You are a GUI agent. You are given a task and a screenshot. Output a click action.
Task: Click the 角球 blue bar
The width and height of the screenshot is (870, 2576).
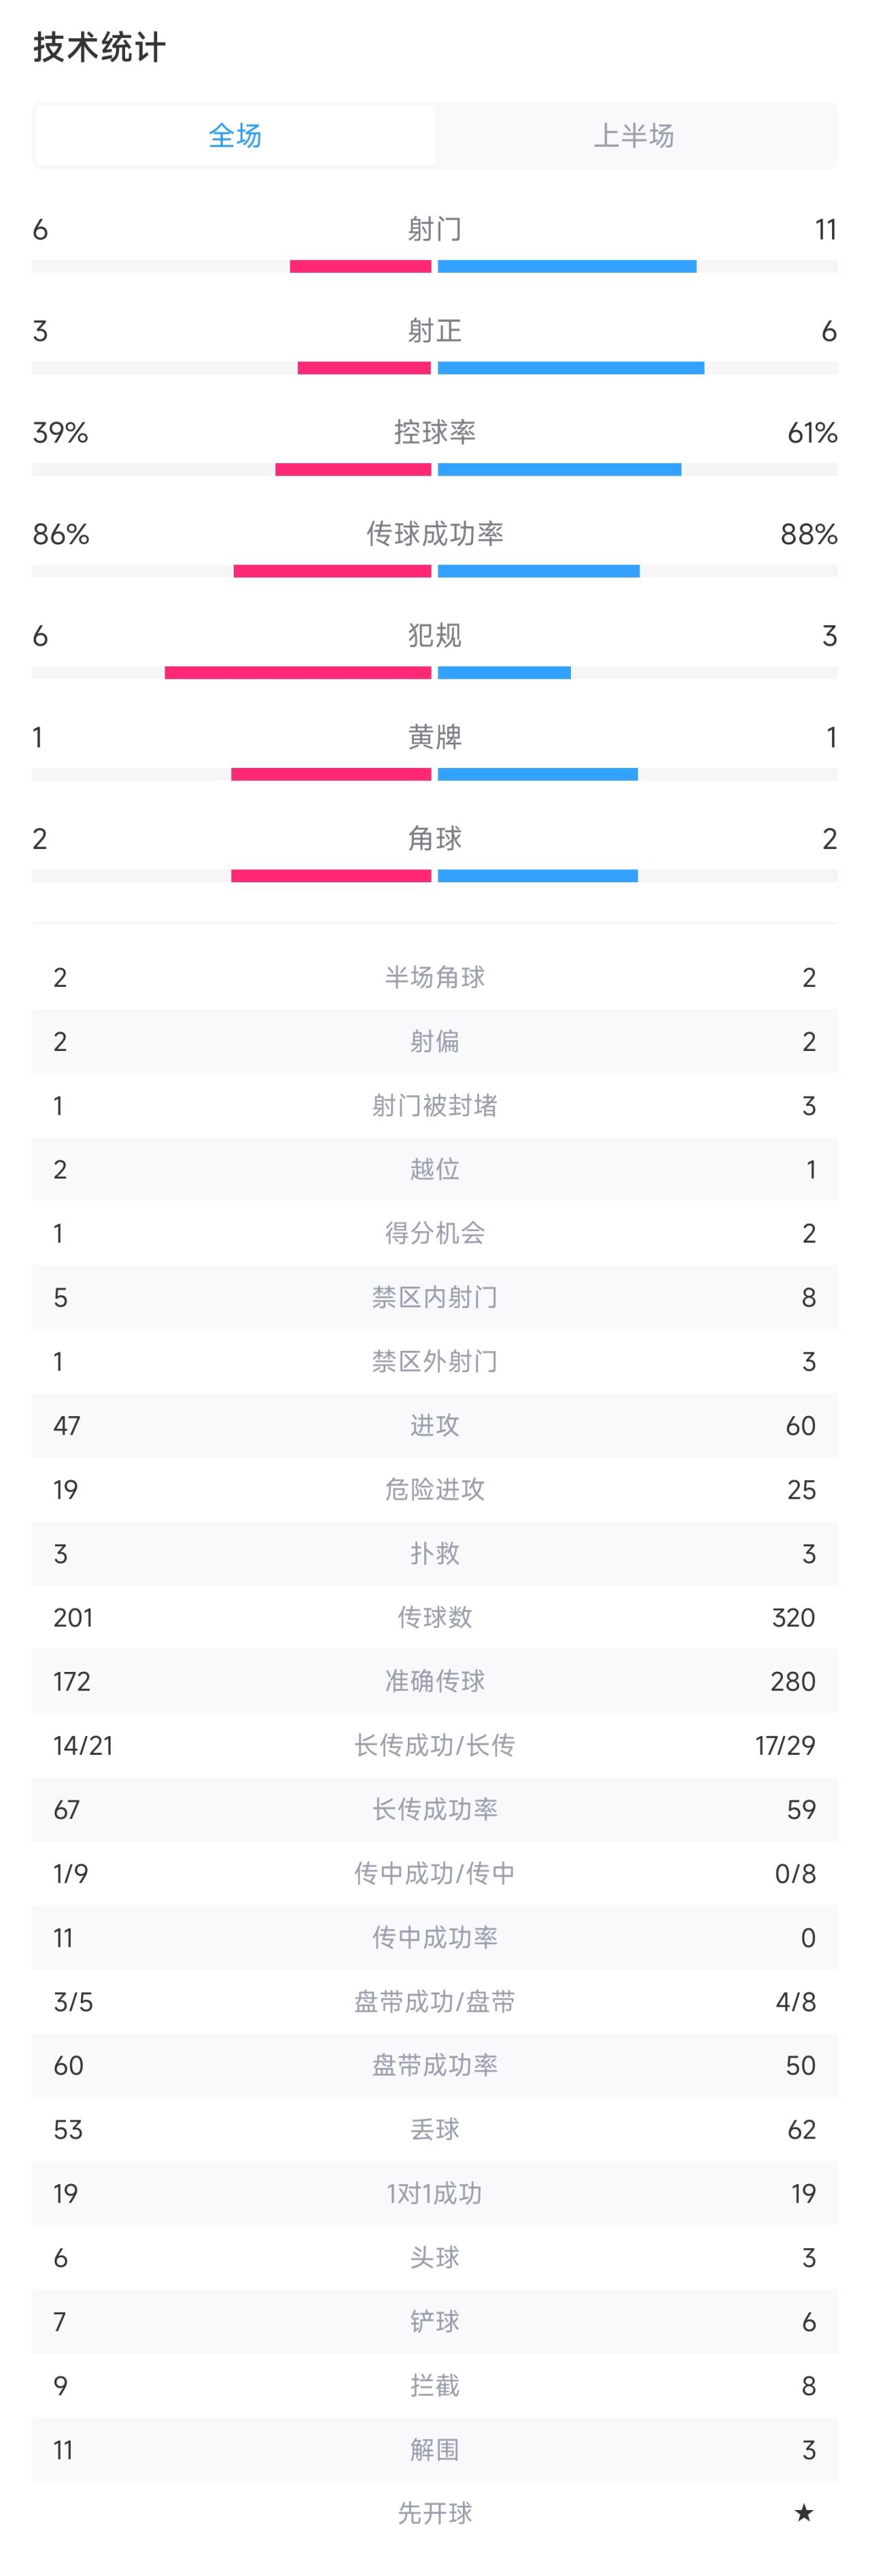coord(538,875)
